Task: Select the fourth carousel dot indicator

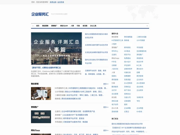Action: (x=80, y=60)
